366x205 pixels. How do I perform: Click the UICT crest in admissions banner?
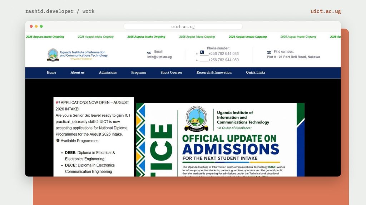pyautogui.click(x=196, y=119)
